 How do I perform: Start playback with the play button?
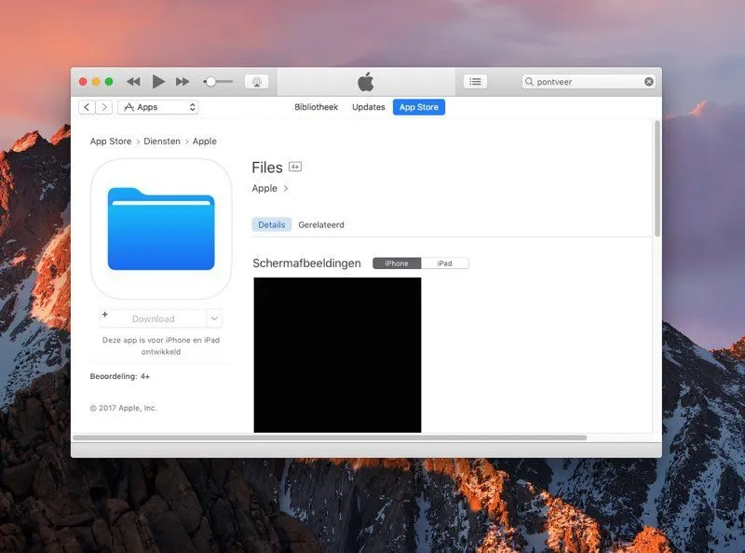pos(158,82)
